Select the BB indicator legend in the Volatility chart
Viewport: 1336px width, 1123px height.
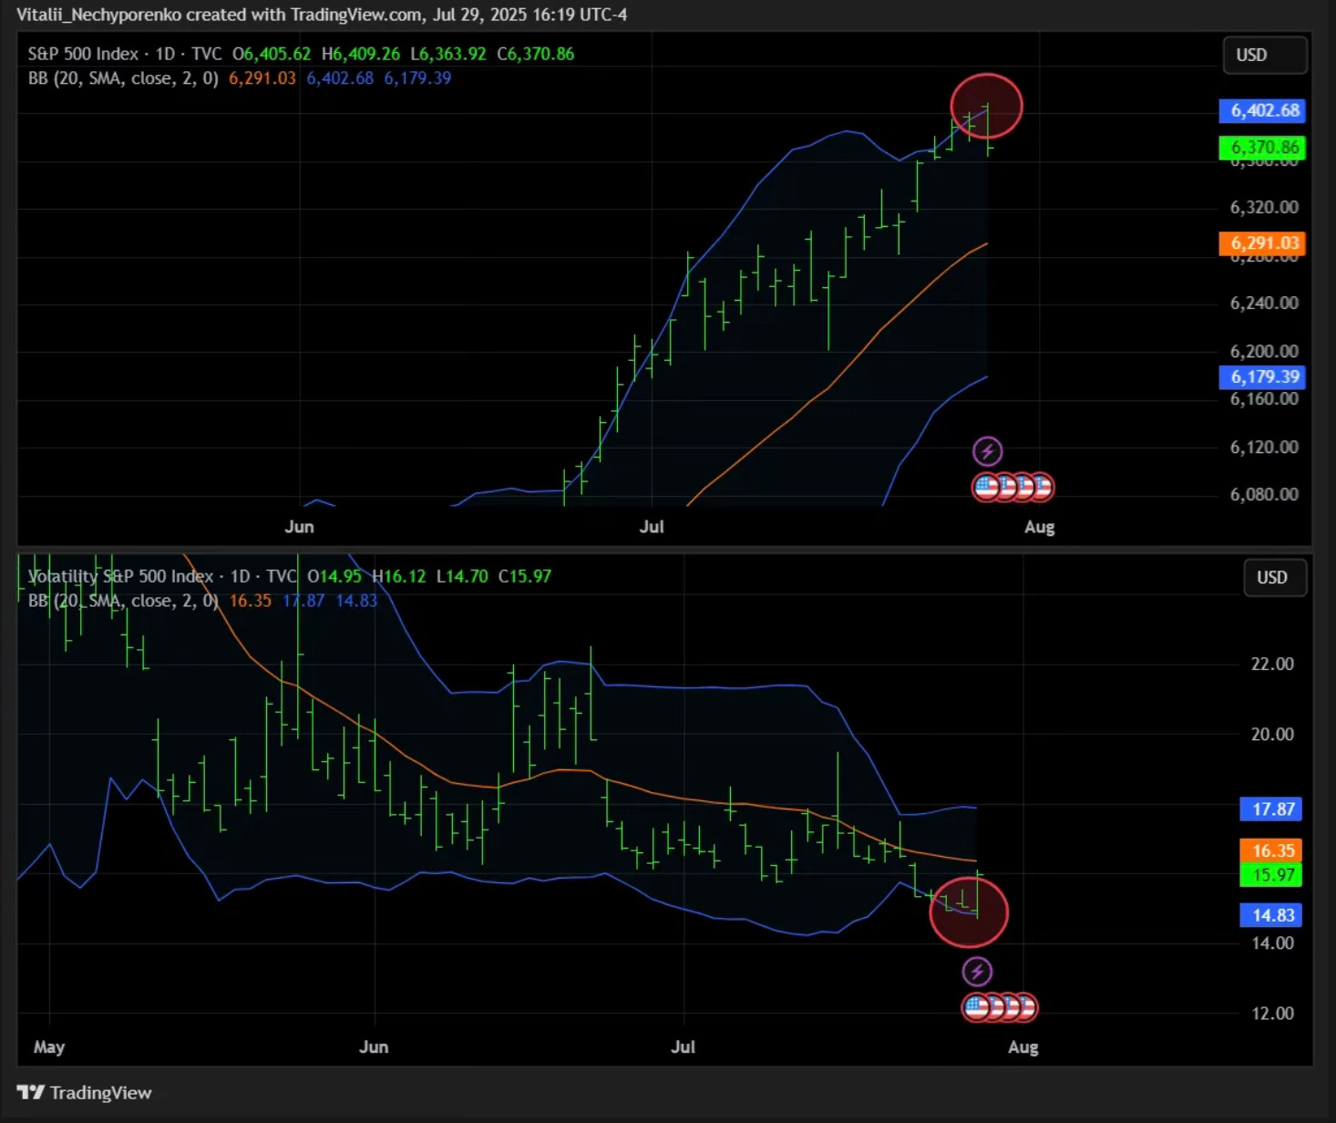[x=123, y=601]
